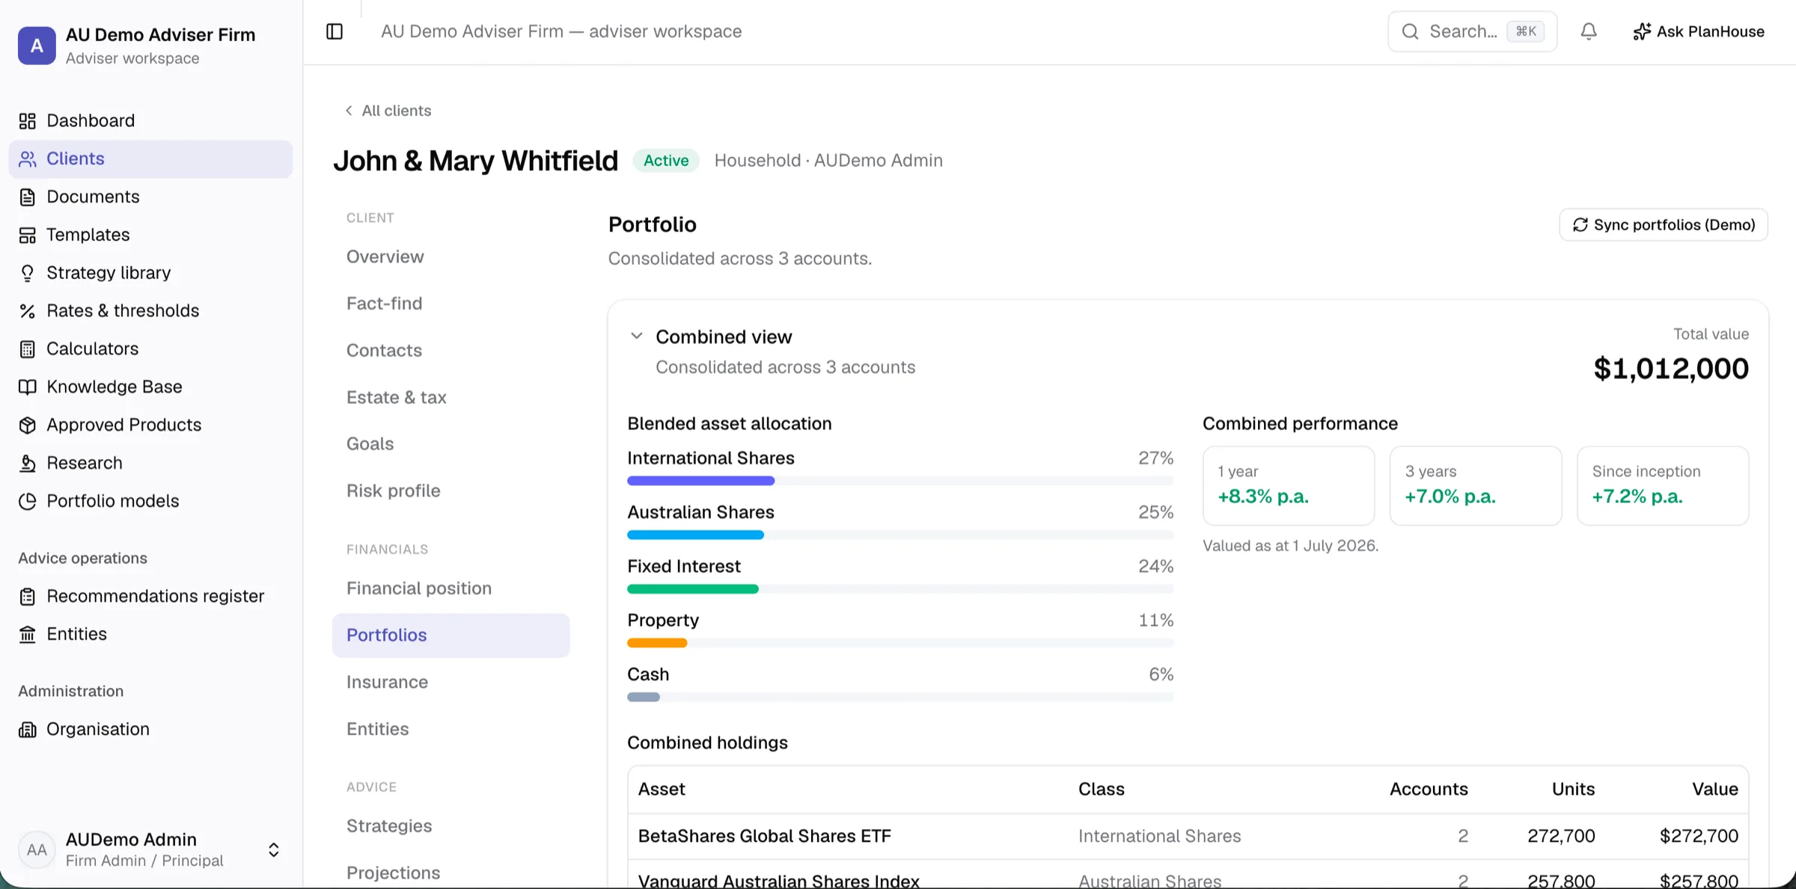Click the $1,012,000 total value
This screenshot has width=1796, height=889.
tap(1671, 369)
